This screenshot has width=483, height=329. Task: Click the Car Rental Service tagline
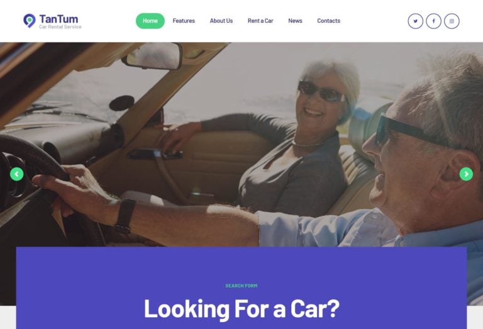[x=60, y=27]
